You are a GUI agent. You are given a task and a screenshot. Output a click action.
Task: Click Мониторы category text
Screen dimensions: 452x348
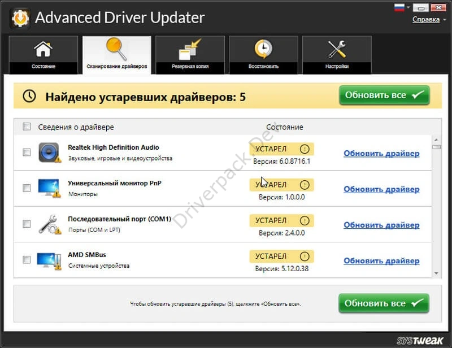coord(82,194)
